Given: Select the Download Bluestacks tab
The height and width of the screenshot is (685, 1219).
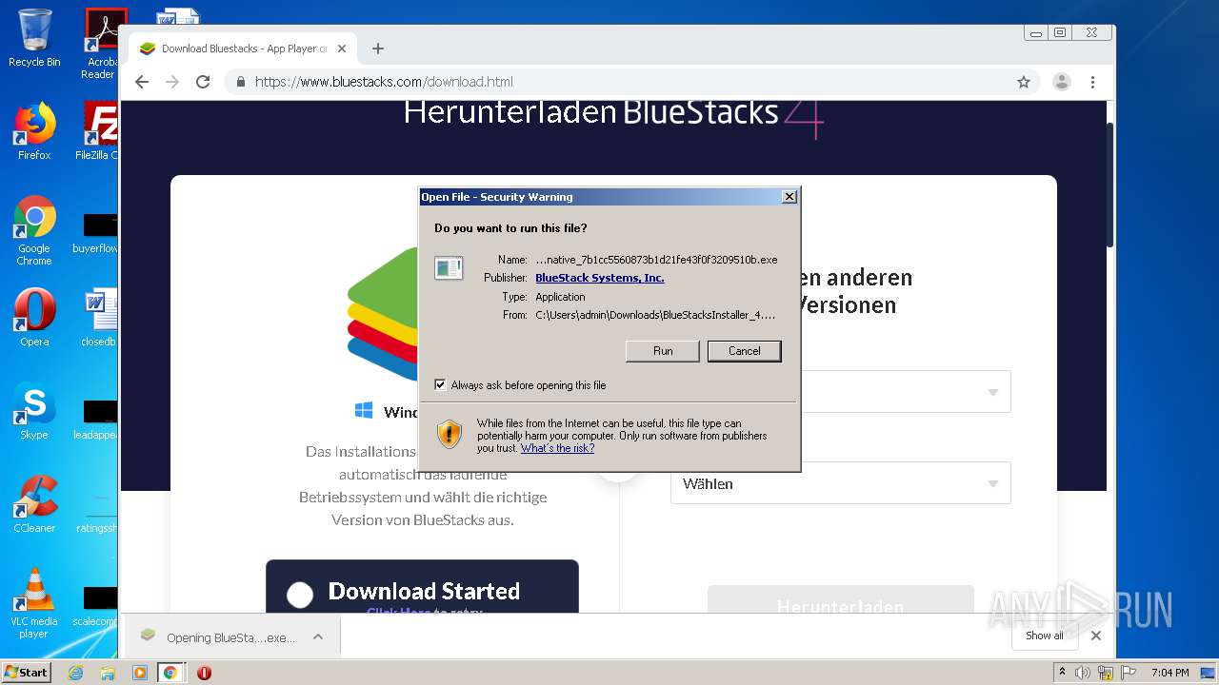Looking at the screenshot, I should pos(242,49).
